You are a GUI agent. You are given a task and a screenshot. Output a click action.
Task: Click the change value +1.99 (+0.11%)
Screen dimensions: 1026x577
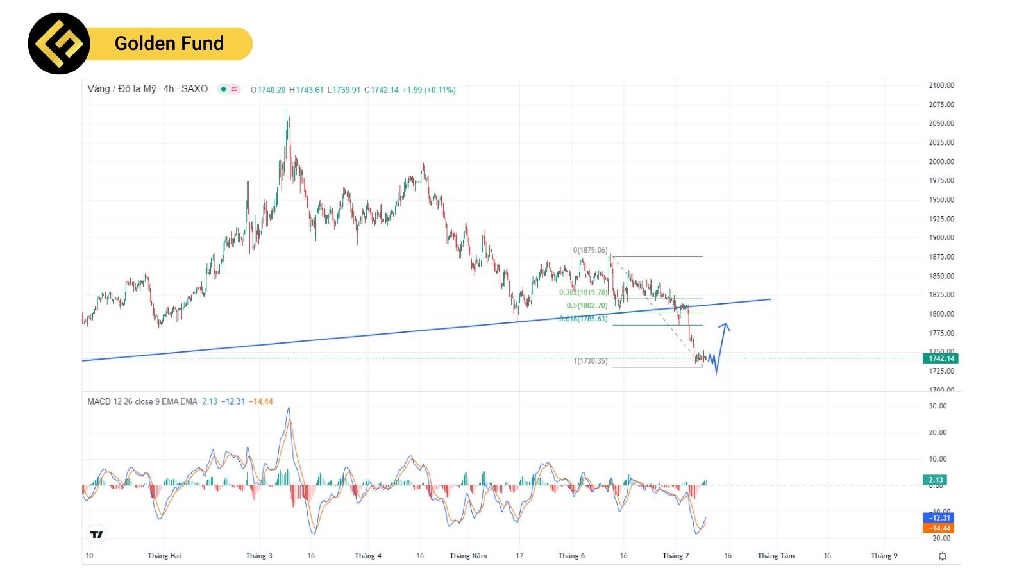coord(429,90)
